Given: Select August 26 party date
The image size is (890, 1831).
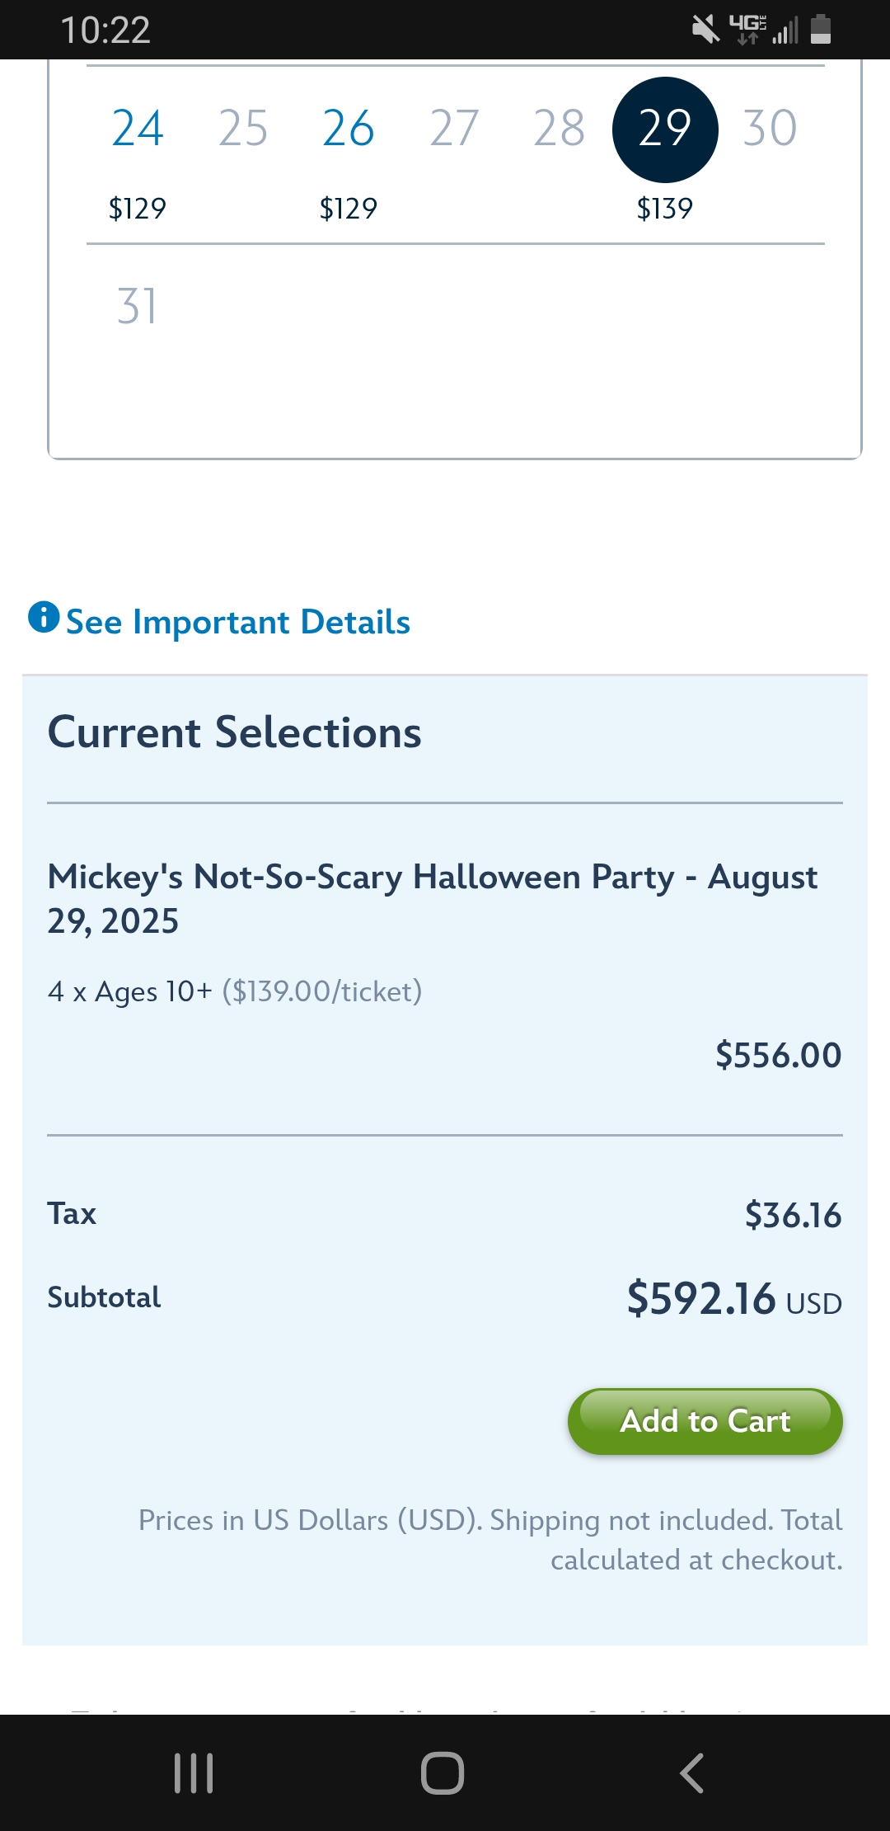Looking at the screenshot, I should click(x=349, y=129).
